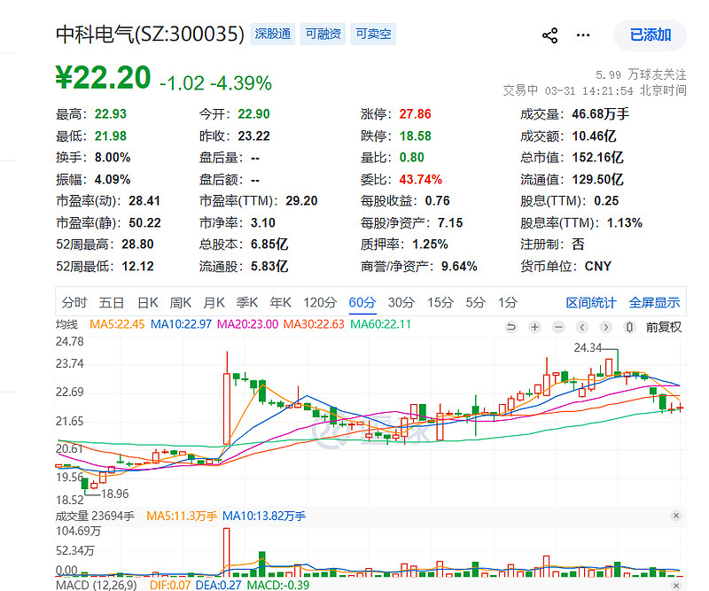
Task: Open the 前复权 adjustment dropdown
Action: point(663,327)
